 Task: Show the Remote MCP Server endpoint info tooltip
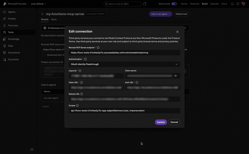(x=98, y=47)
